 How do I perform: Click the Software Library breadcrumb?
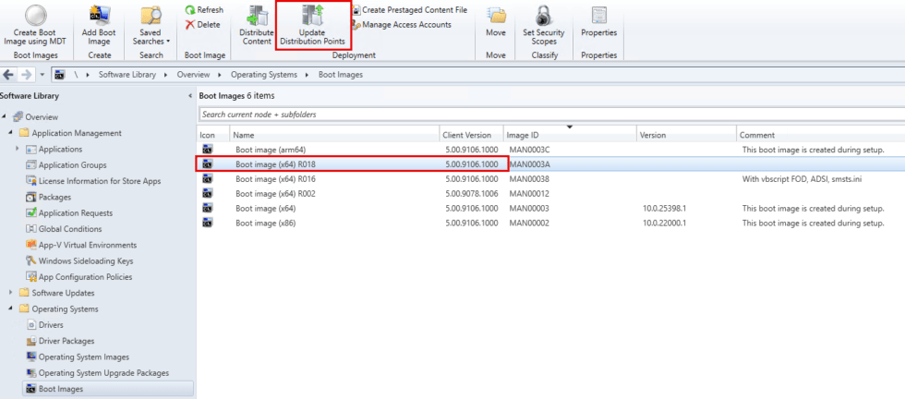[x=127, y=75]
